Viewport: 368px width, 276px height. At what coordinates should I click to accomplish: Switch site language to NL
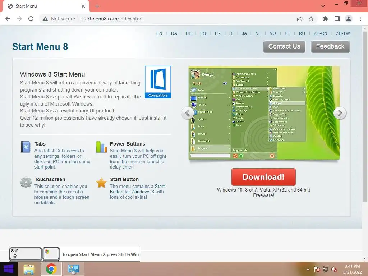(x=258, y=33)
